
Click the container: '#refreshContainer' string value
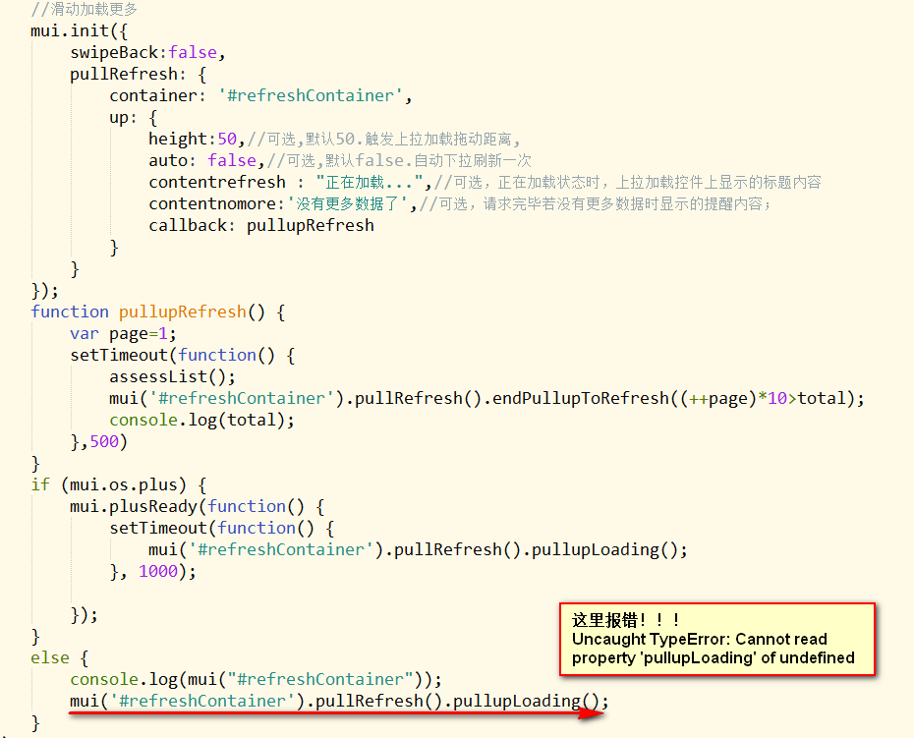312,95
